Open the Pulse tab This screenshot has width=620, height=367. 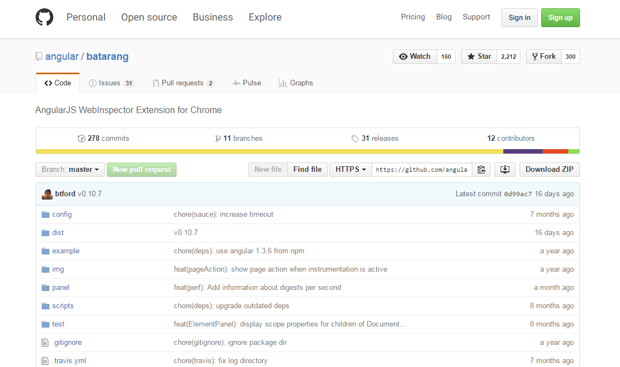(x=247, y=83)
